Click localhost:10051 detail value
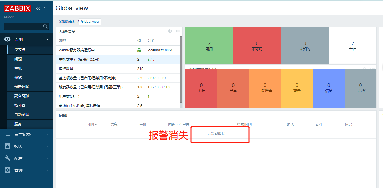 tap(160, 50)
